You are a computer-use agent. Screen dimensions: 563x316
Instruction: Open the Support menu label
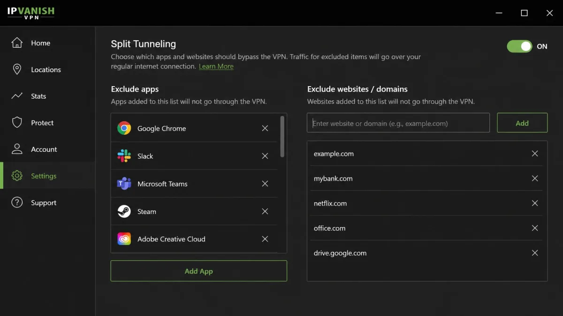pos(44,203)
